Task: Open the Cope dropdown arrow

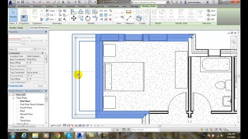Action: pyautogui.click(x=57, y=11)
